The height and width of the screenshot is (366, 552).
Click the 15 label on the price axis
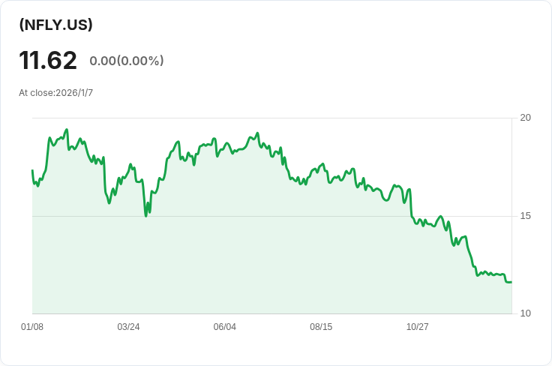(x=525, y=216)
